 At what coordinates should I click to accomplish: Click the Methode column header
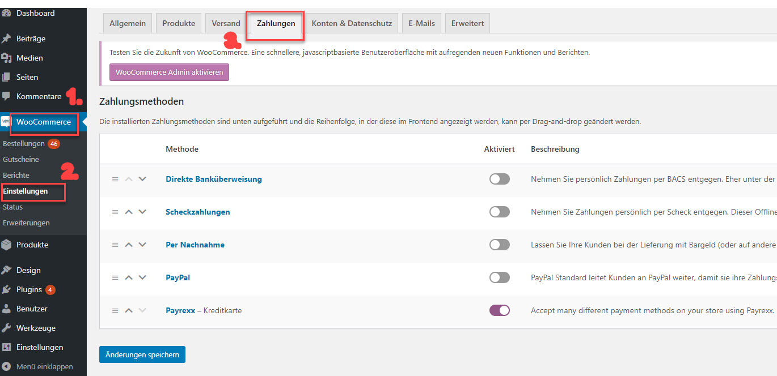coord(182,149)
